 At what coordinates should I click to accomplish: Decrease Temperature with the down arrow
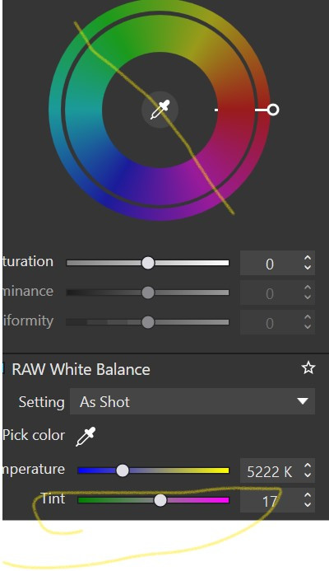point(308,475)
